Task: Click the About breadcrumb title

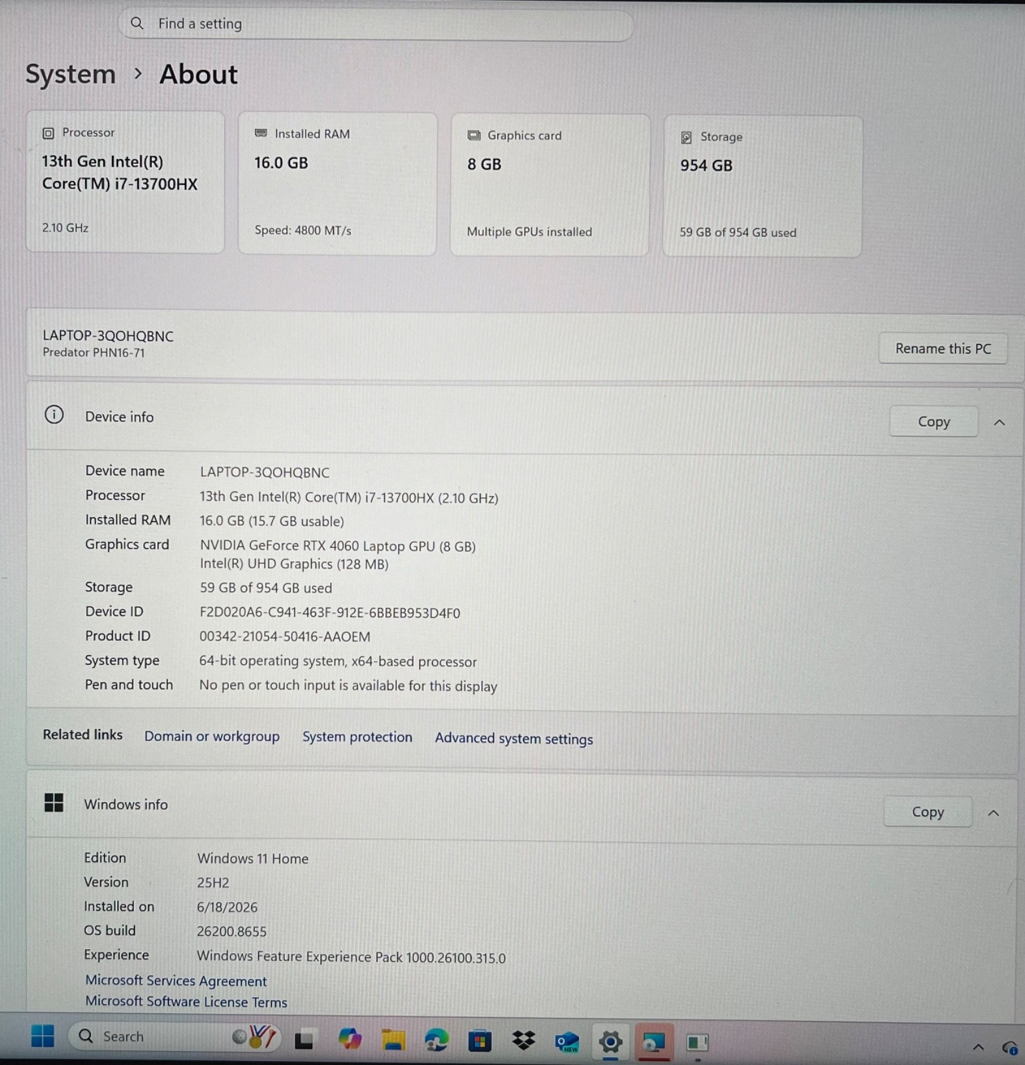Action: (x=198, y=74)
